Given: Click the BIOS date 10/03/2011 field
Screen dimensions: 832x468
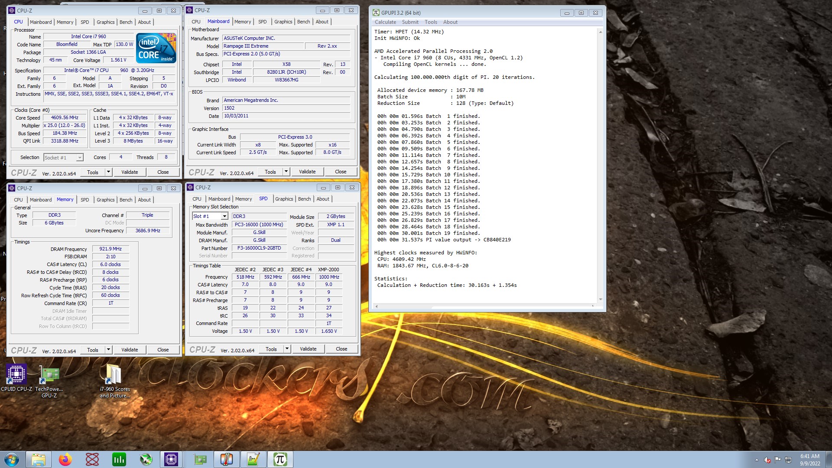Looking at the screenshot, I should pos(286,116).
